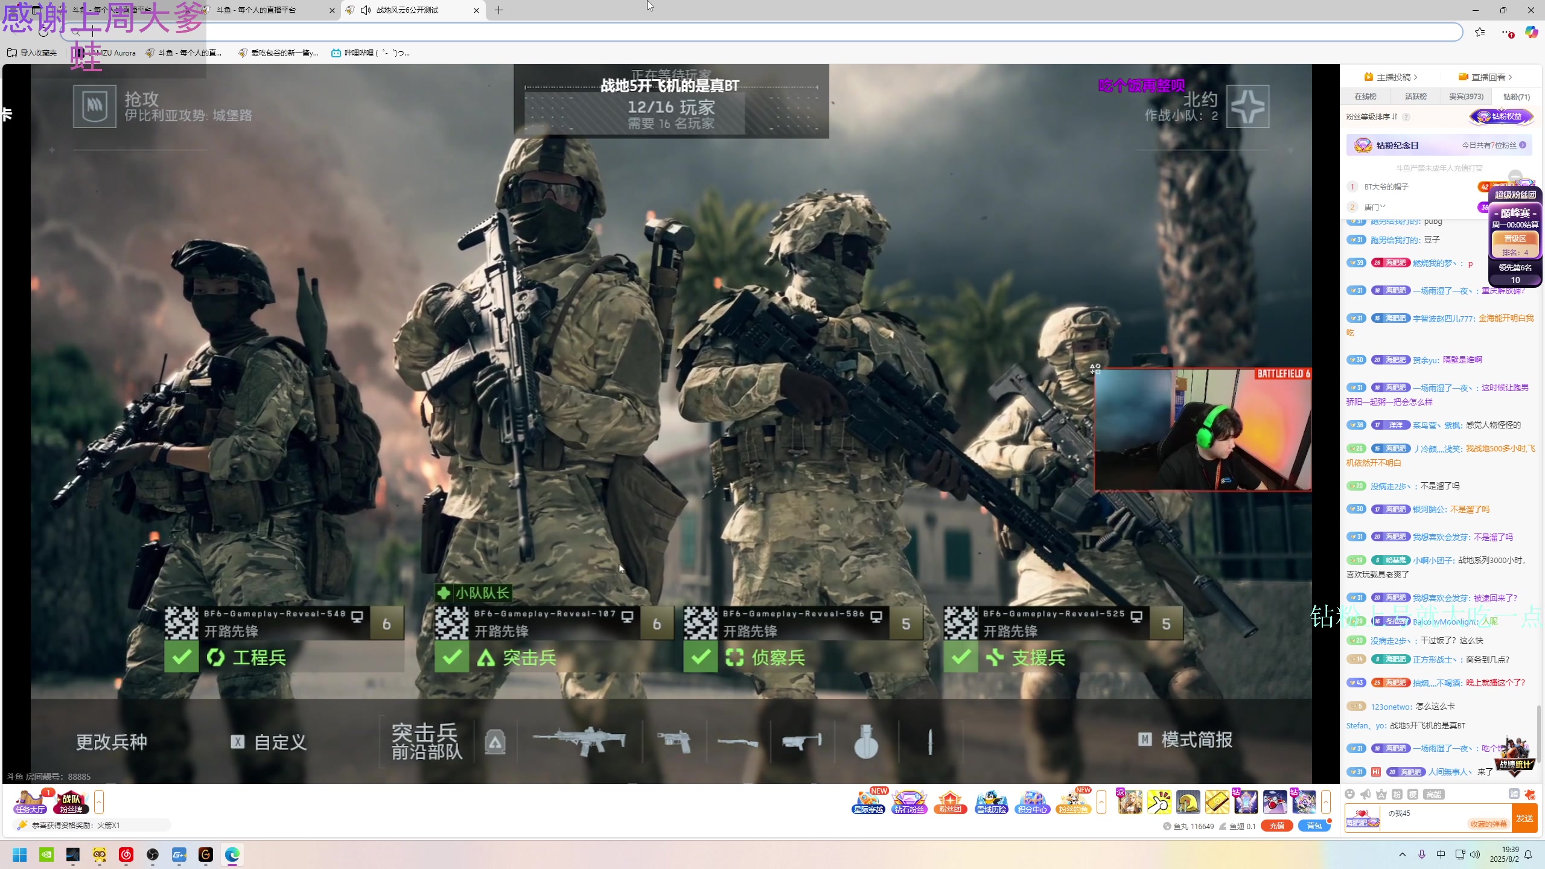Screen dimensions: 1545x869
Task: Toggle system volume icon in tray
Action: click(x=1475, y=855)
